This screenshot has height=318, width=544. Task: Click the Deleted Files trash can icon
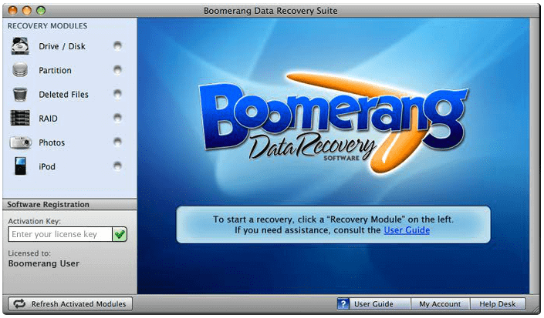20,94
